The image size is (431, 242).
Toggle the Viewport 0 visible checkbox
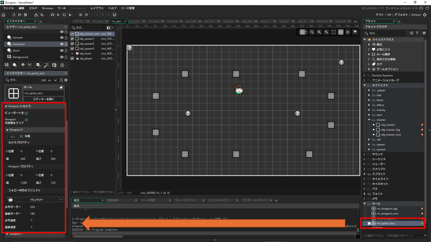[22, 136]
